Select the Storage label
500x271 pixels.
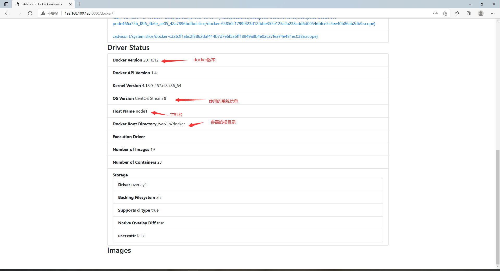tap(120, 175)
